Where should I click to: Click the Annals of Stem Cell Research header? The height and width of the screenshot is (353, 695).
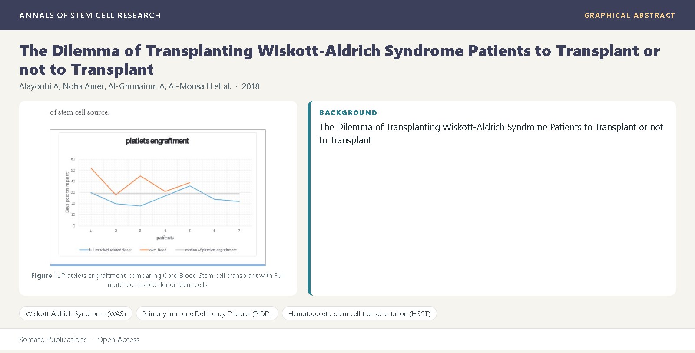[90, 15]
